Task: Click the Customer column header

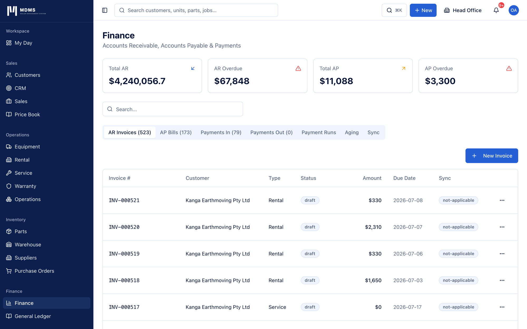Action: [197, 178]
